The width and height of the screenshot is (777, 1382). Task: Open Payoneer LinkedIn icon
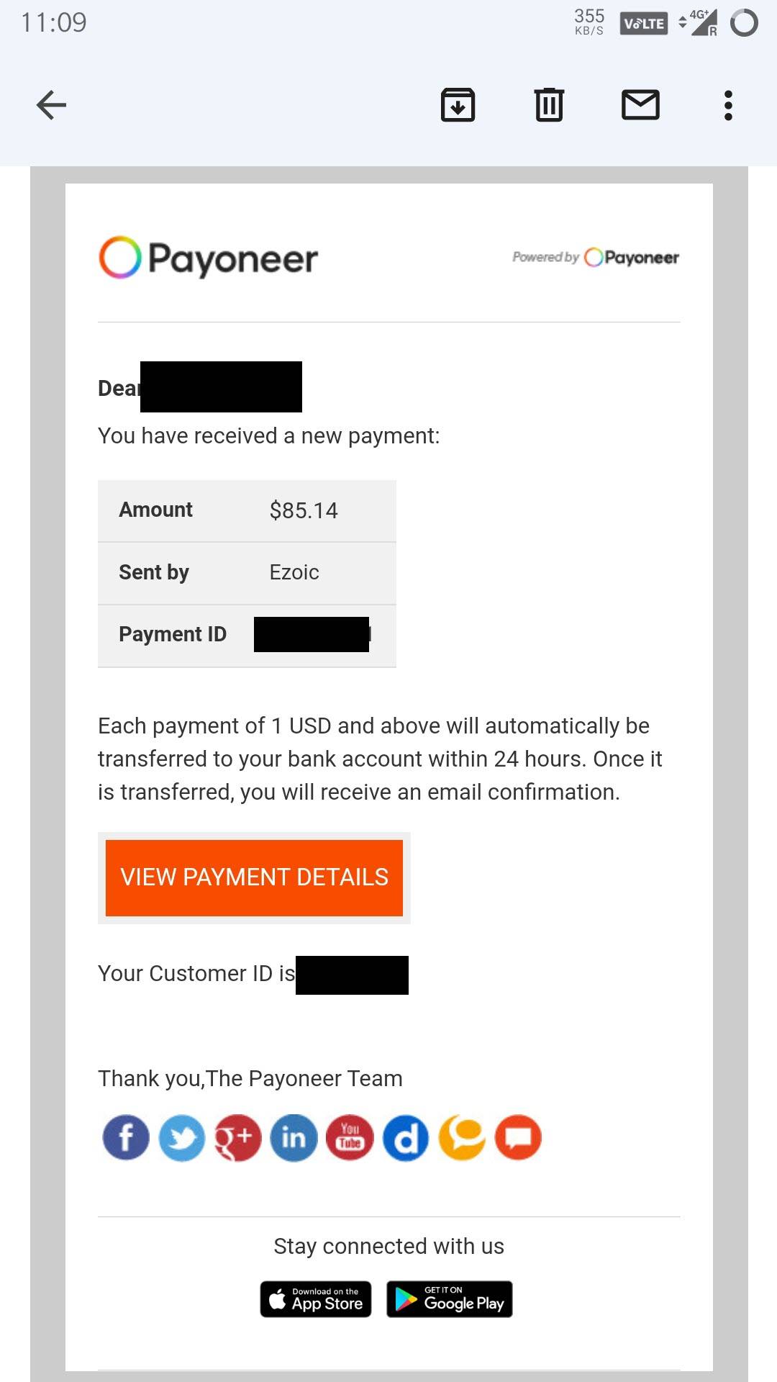294,1138
